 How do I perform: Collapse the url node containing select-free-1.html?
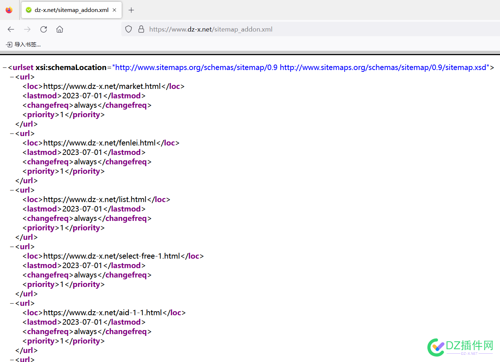pos(12,247)
